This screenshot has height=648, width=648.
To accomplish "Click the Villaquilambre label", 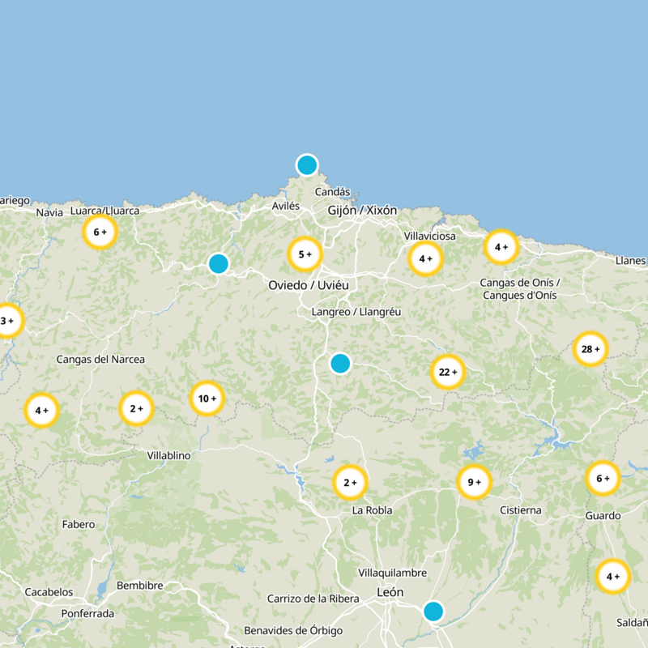I will coord(393,573).
